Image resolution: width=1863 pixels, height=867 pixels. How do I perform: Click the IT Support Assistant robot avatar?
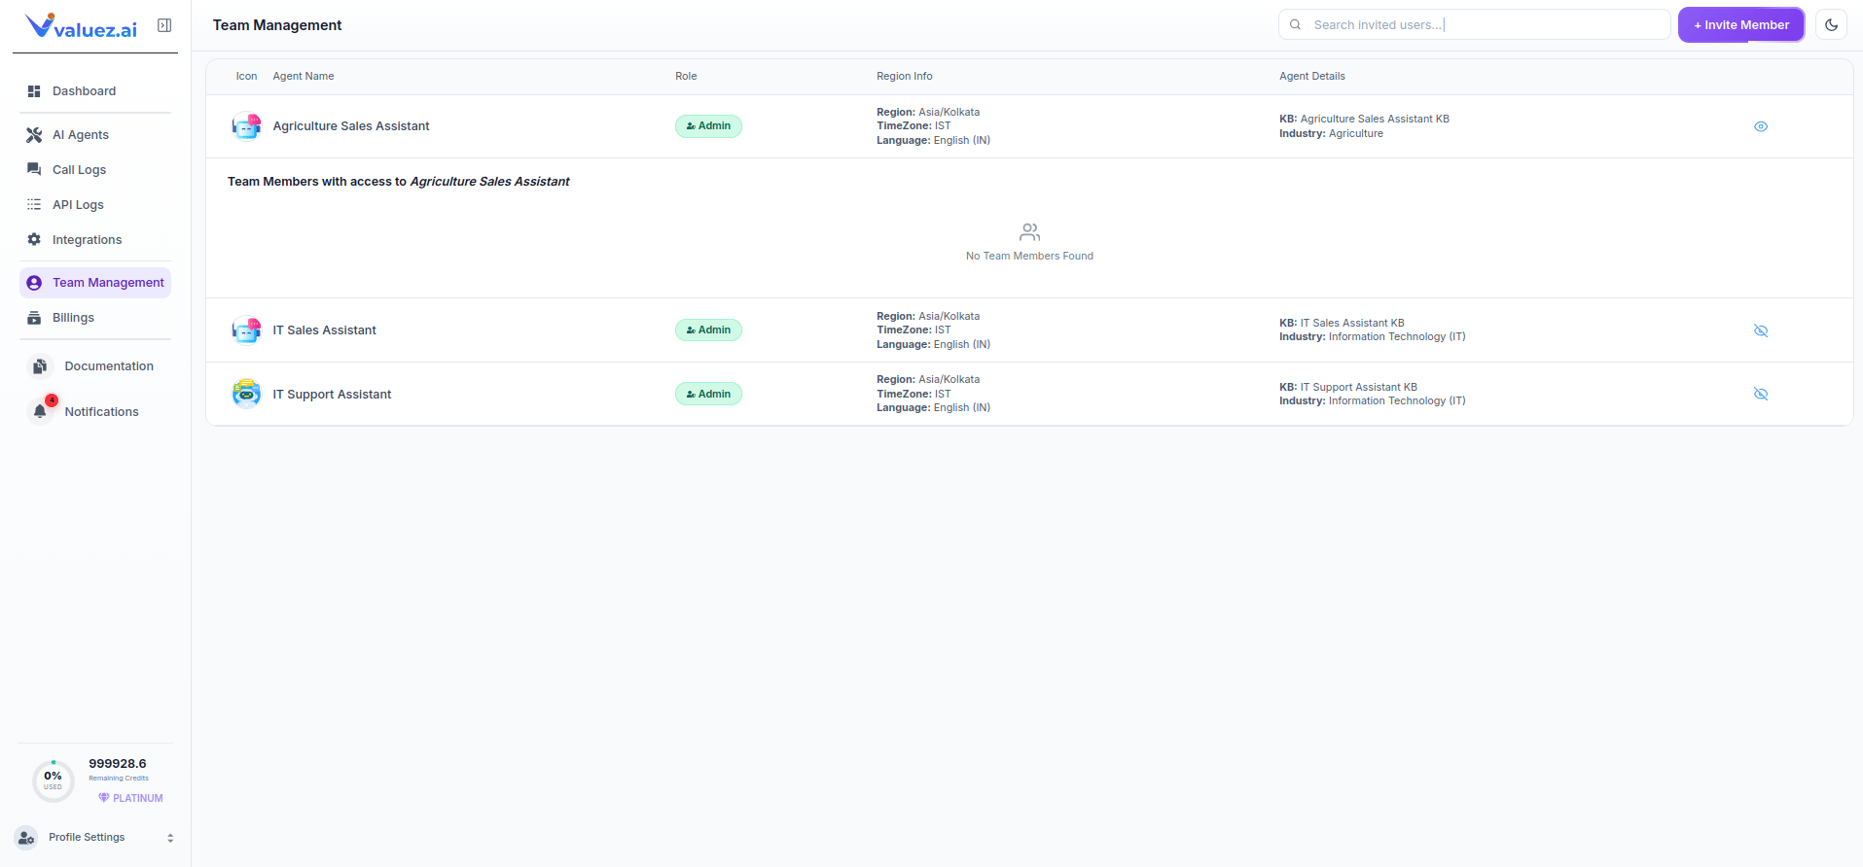pyautogui.click(x=246, y=394)
